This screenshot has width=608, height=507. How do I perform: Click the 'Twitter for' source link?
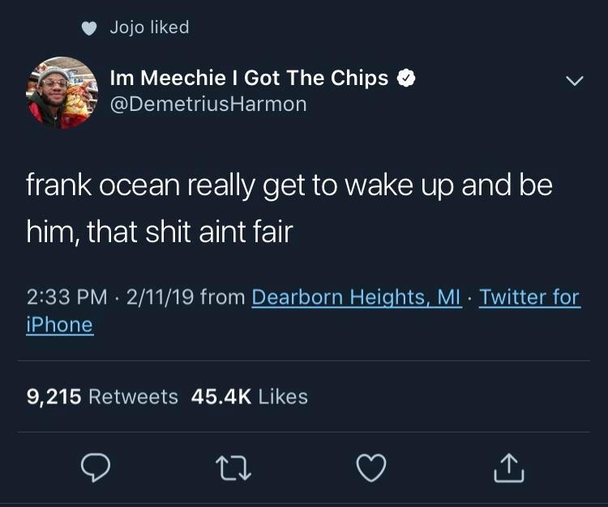(529, 297)
